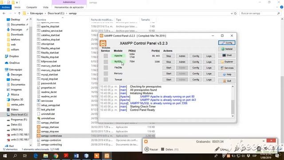This screenshot has width=284, height=160.
Task: Start the FileZilla module
Action: click(169, 68)
